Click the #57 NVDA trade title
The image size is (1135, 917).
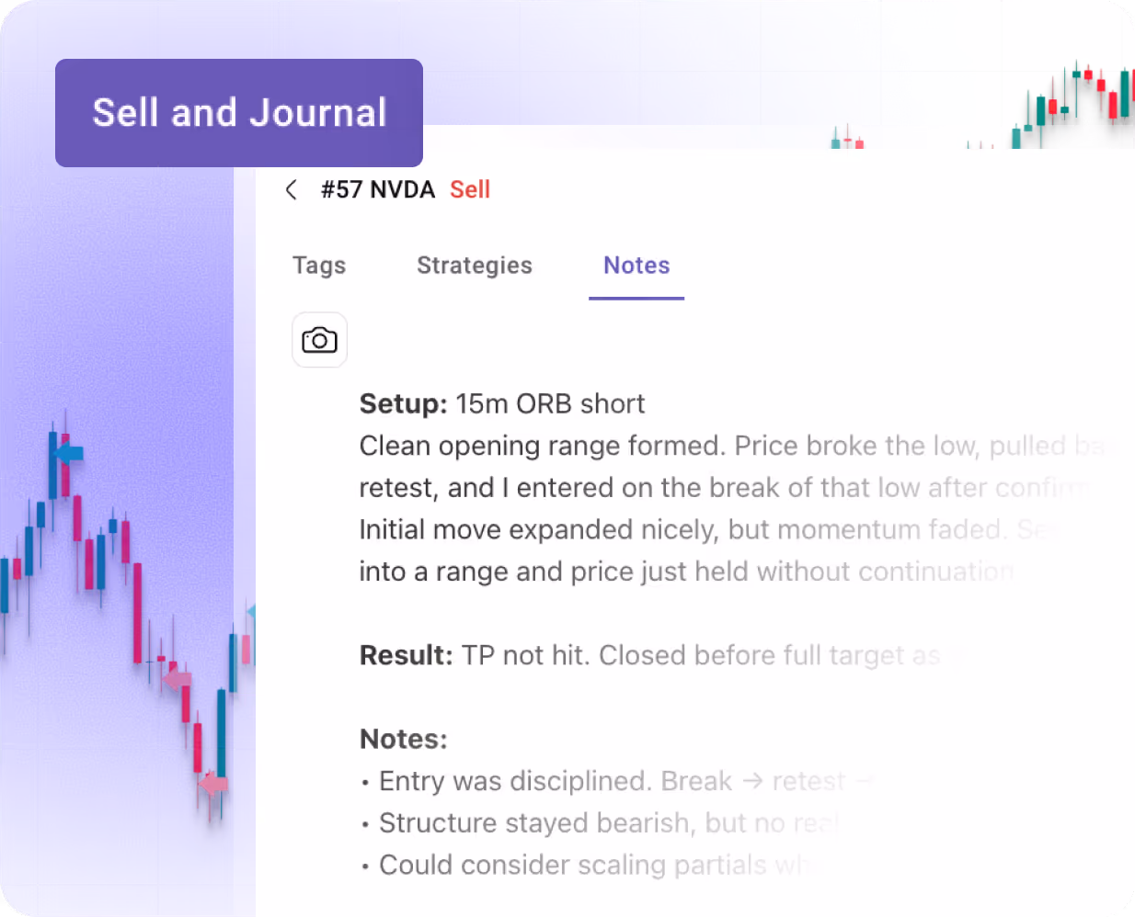[x=378, y=189]
